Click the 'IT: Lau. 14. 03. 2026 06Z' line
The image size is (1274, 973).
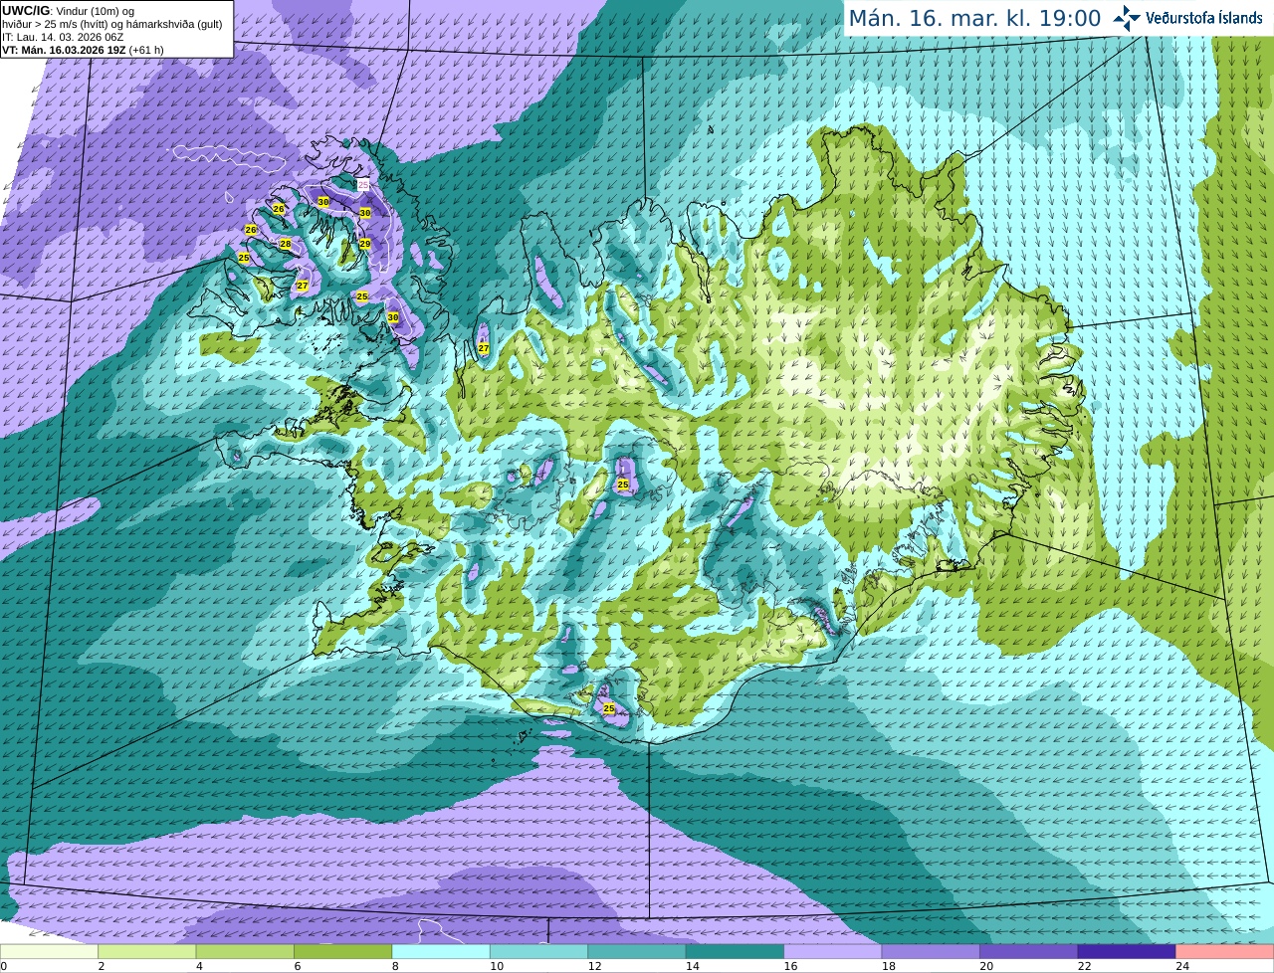tap(62, 37)
